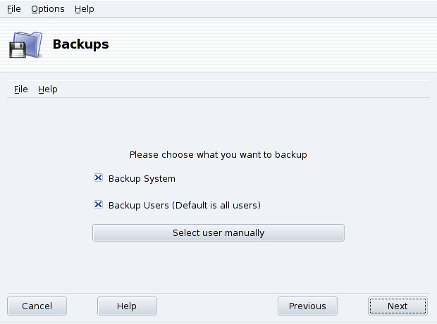
Task: Click the Help button at the bottom
Action: [127, 306]
